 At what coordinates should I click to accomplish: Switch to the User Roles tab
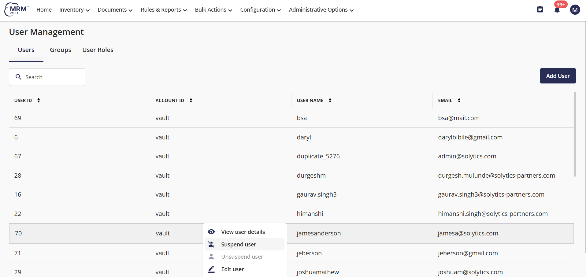pos(98,50)
